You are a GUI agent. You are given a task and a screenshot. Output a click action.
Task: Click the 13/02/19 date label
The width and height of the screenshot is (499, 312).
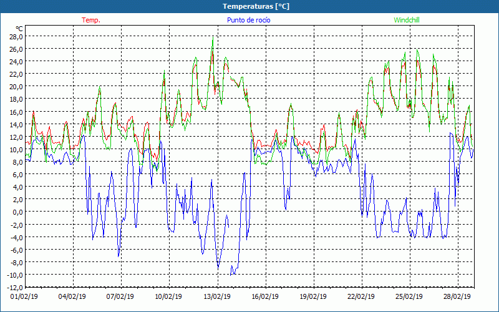point(216,296)
